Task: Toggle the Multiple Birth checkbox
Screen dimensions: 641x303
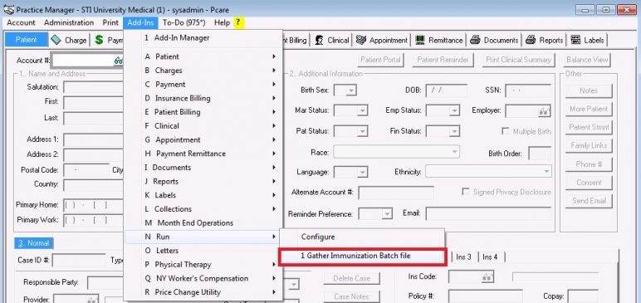Action: [506, 131]
